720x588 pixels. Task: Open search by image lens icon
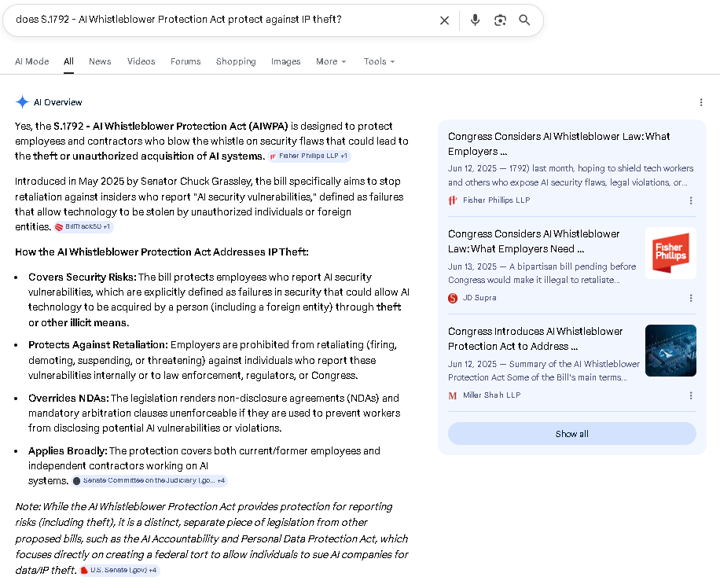(500, 20)
